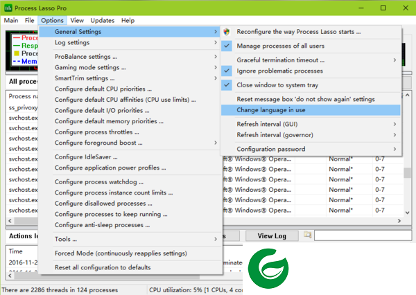Click the View Log button
The width and height of the screenshot is (416, 295).
[272, 235]
